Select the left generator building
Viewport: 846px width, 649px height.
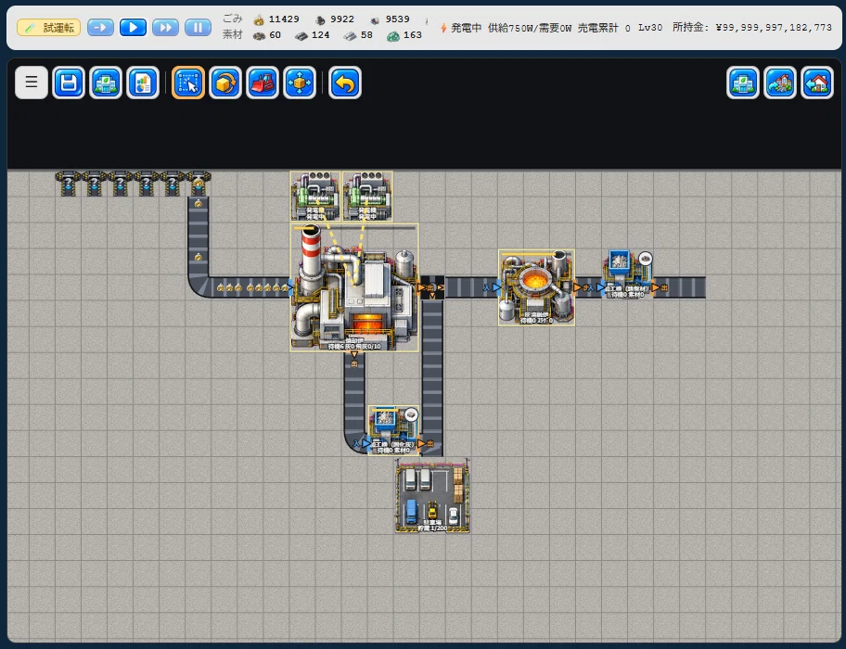click(x=315, y=197)
